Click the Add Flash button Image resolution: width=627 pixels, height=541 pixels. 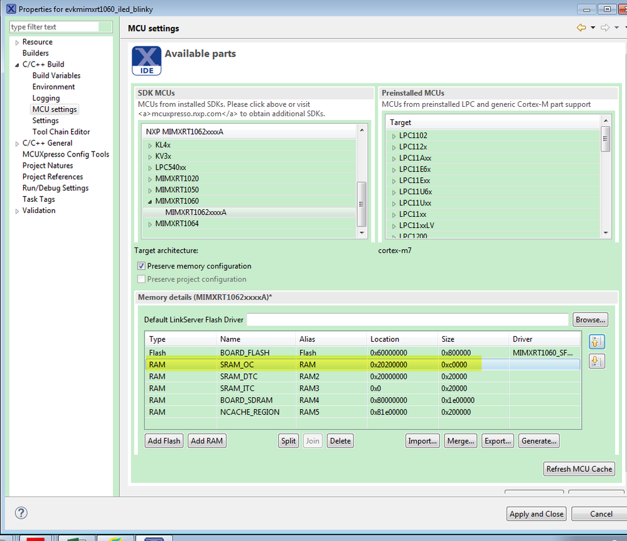pos(164,441)
